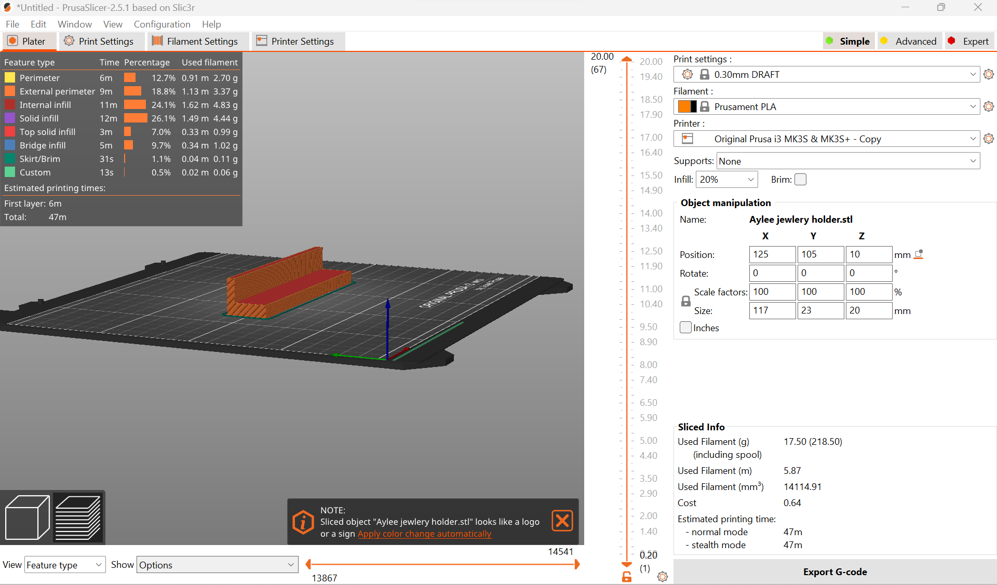Select Expert mode

(x=969, y=41)
